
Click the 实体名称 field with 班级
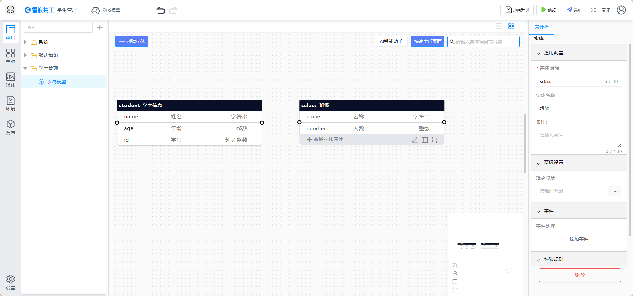579,108
